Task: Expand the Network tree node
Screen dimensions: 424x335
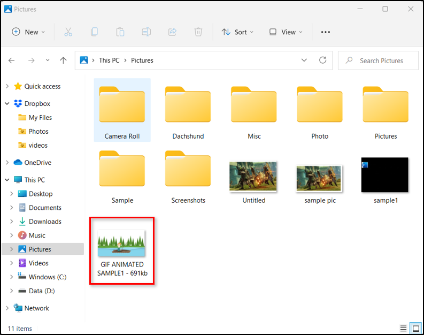Action: coord(7,308)
